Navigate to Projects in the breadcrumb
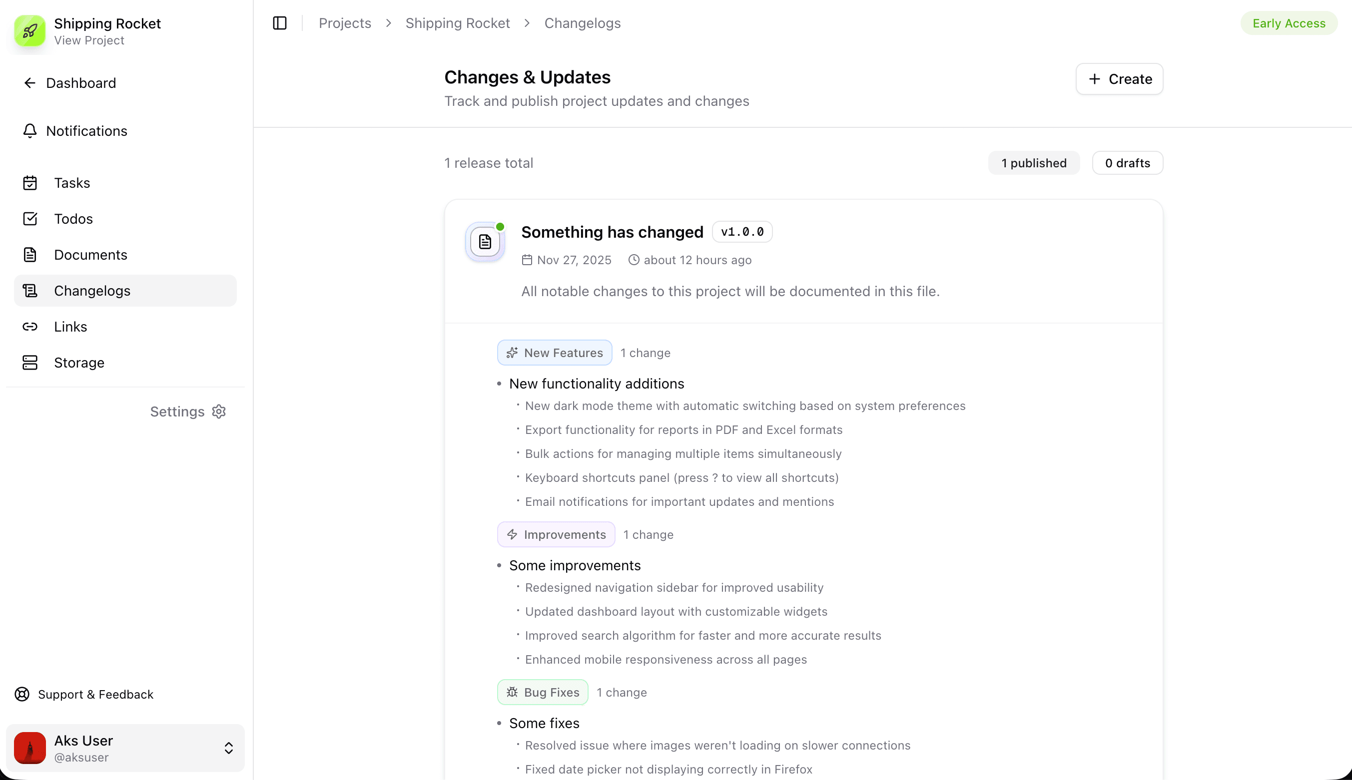 [345, 23]
